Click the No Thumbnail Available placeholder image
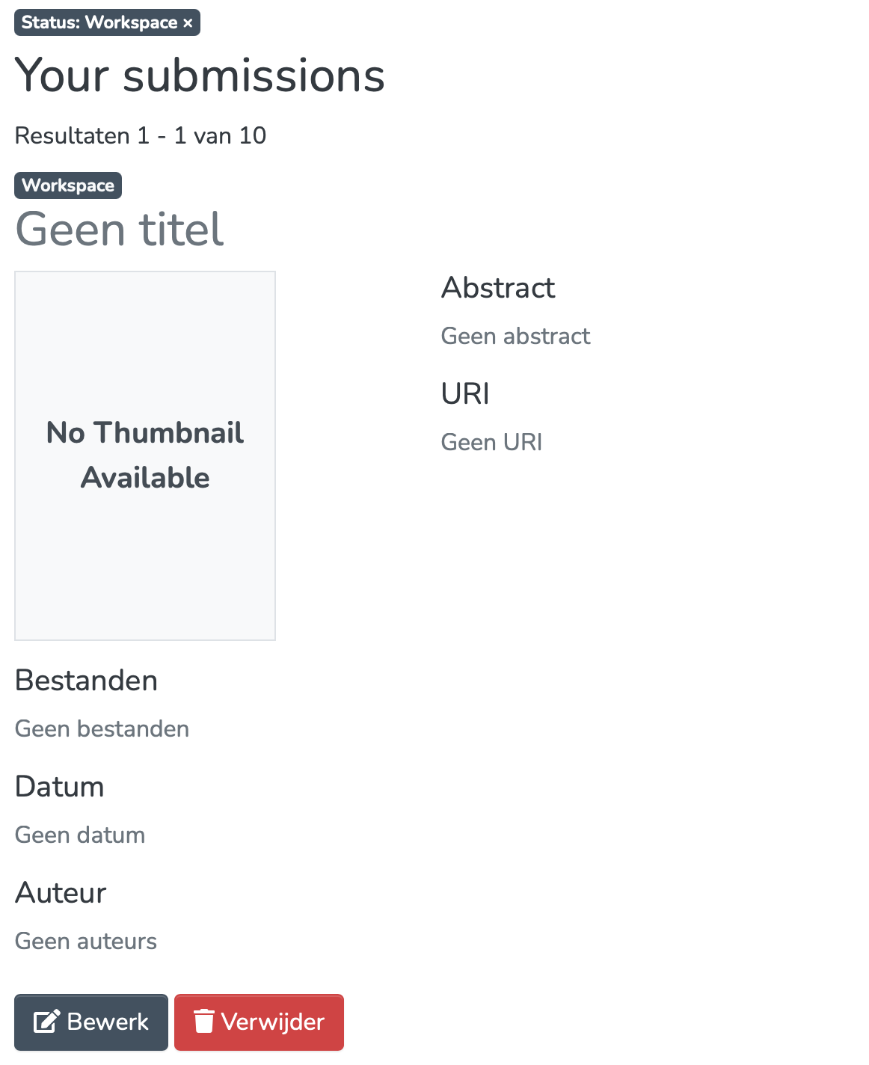Screen dimensions: 869x1065 point(144,455)
